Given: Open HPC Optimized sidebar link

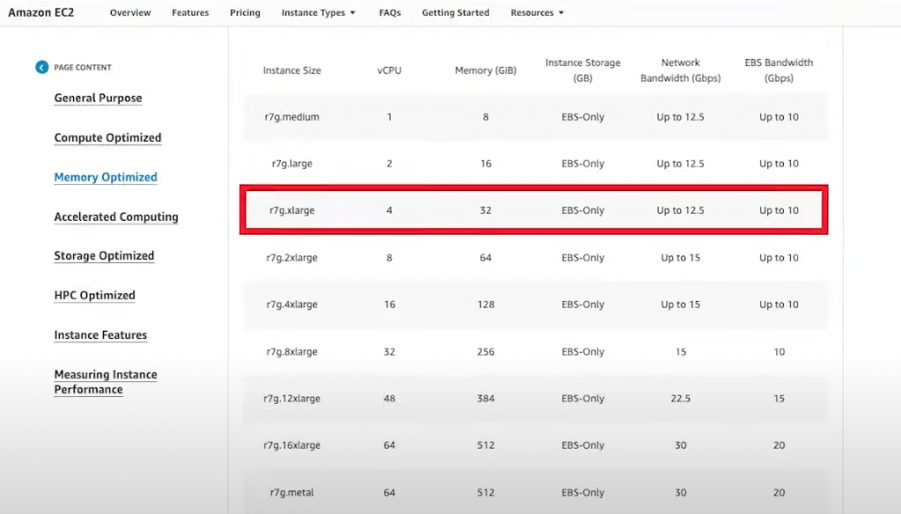Looking at the screenshot, I should tap(94, 296).
